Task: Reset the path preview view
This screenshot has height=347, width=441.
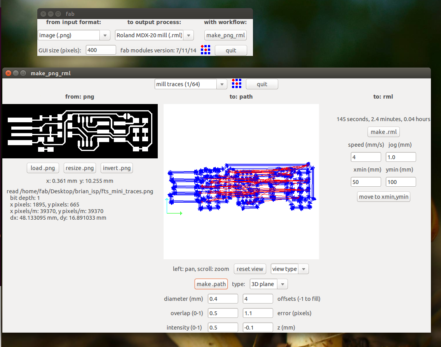Action: click(x=250, y=269)
